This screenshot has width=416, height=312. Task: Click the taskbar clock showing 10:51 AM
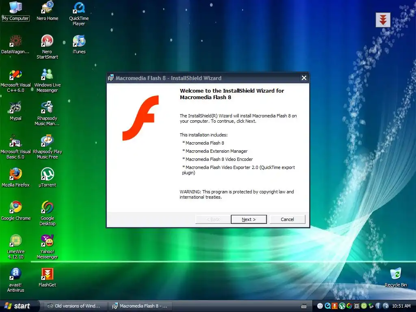point(401,306)
